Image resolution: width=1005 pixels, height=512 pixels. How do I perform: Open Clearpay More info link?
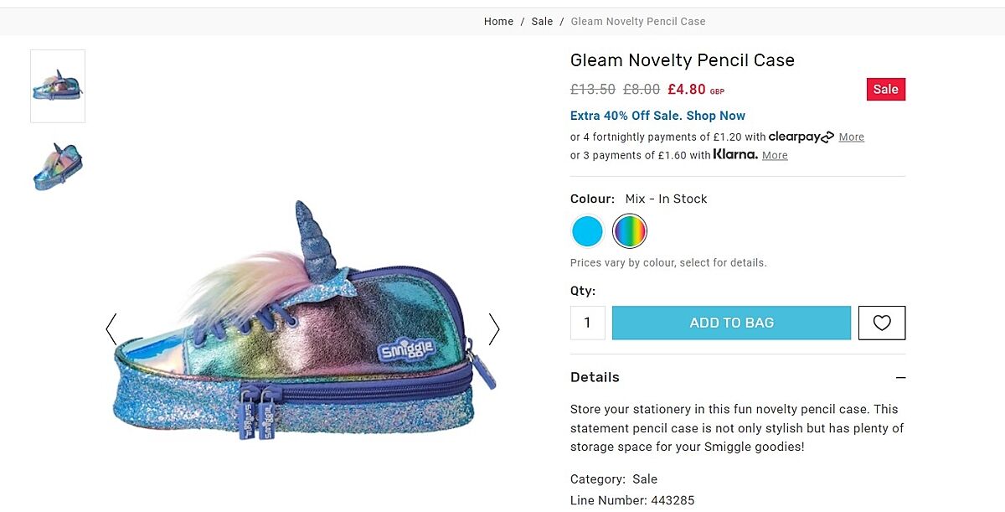pos(851,137)
